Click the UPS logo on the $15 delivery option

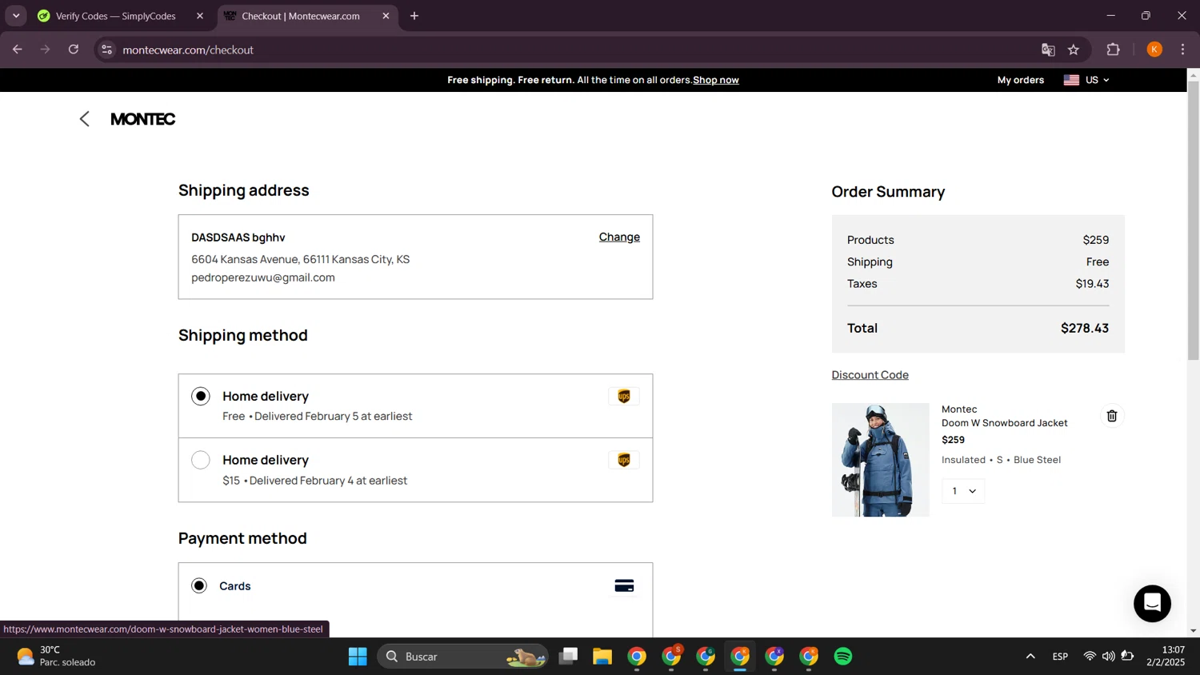[624, 461]
